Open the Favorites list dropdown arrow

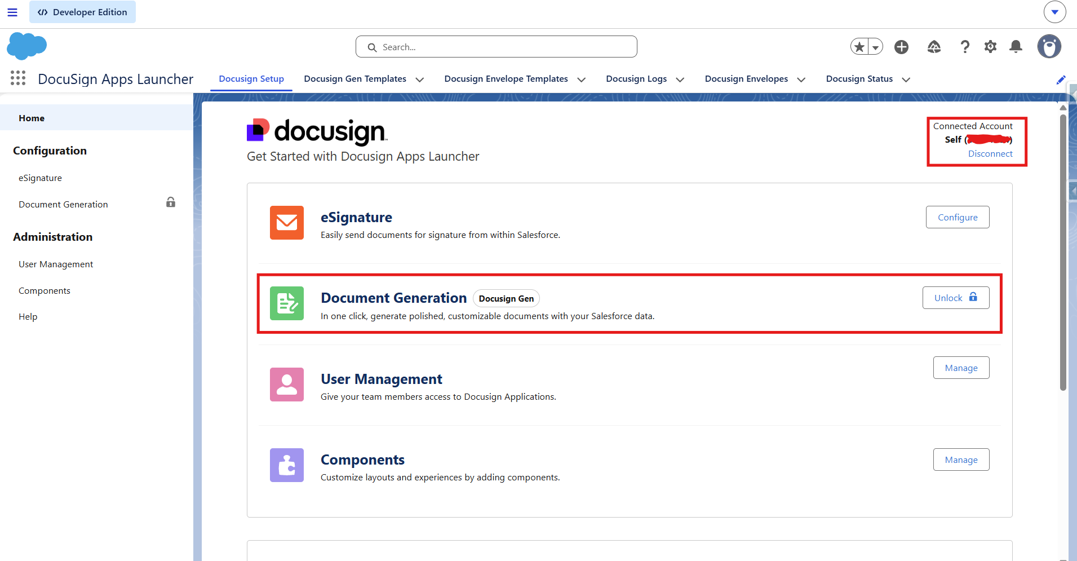pyautogui.click(x=875, y=47)
